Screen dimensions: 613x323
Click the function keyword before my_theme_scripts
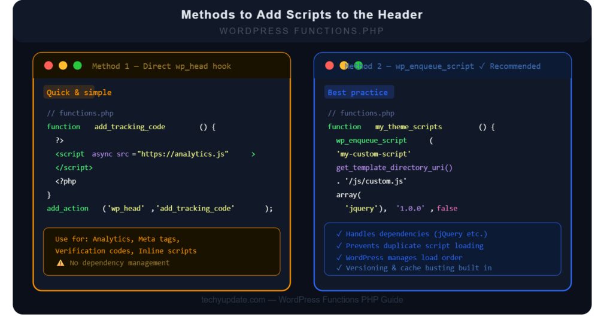[x=344, y=127]
